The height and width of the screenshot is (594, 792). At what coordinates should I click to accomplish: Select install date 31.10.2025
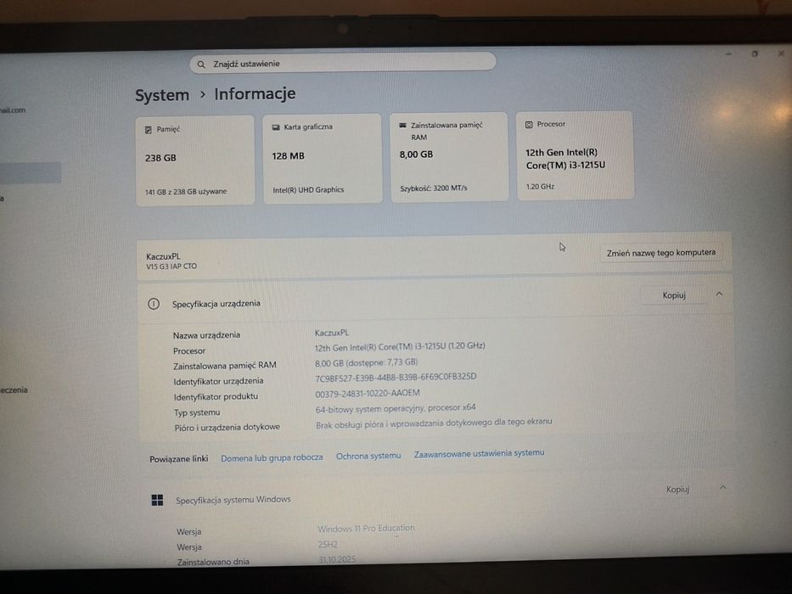click(337, 559)
